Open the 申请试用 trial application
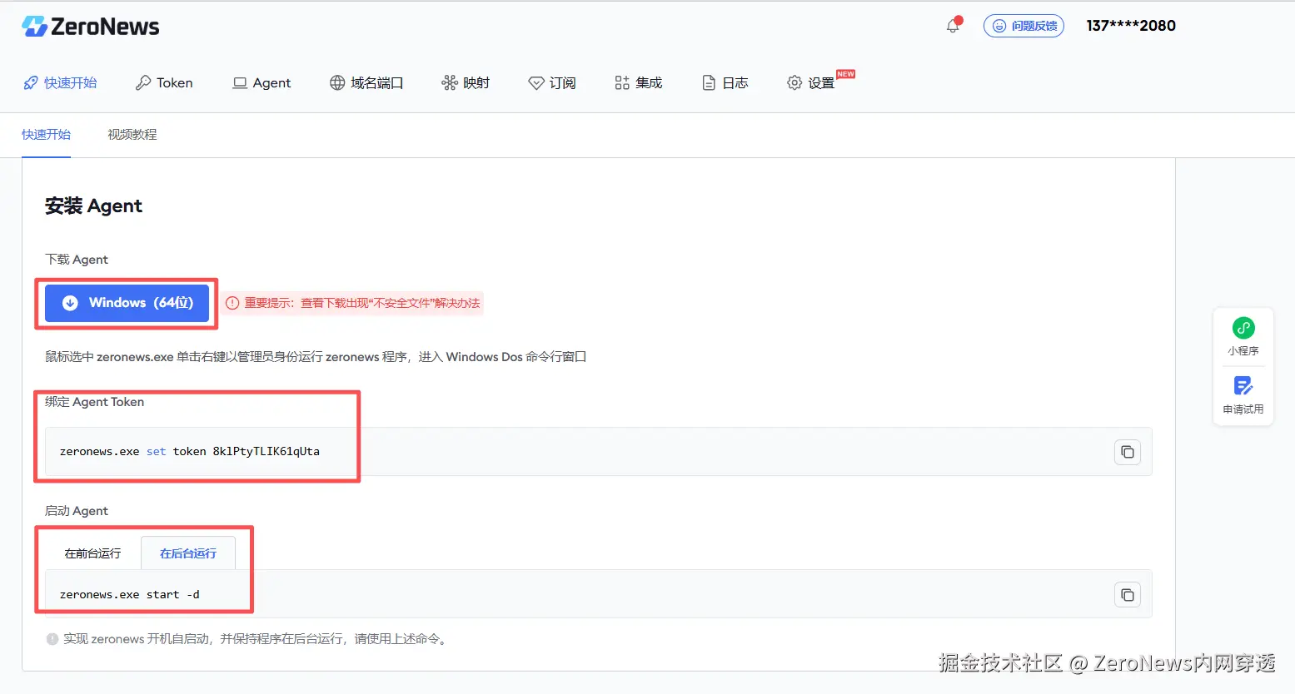1295x694 pixels. (x=1243, y=395)
